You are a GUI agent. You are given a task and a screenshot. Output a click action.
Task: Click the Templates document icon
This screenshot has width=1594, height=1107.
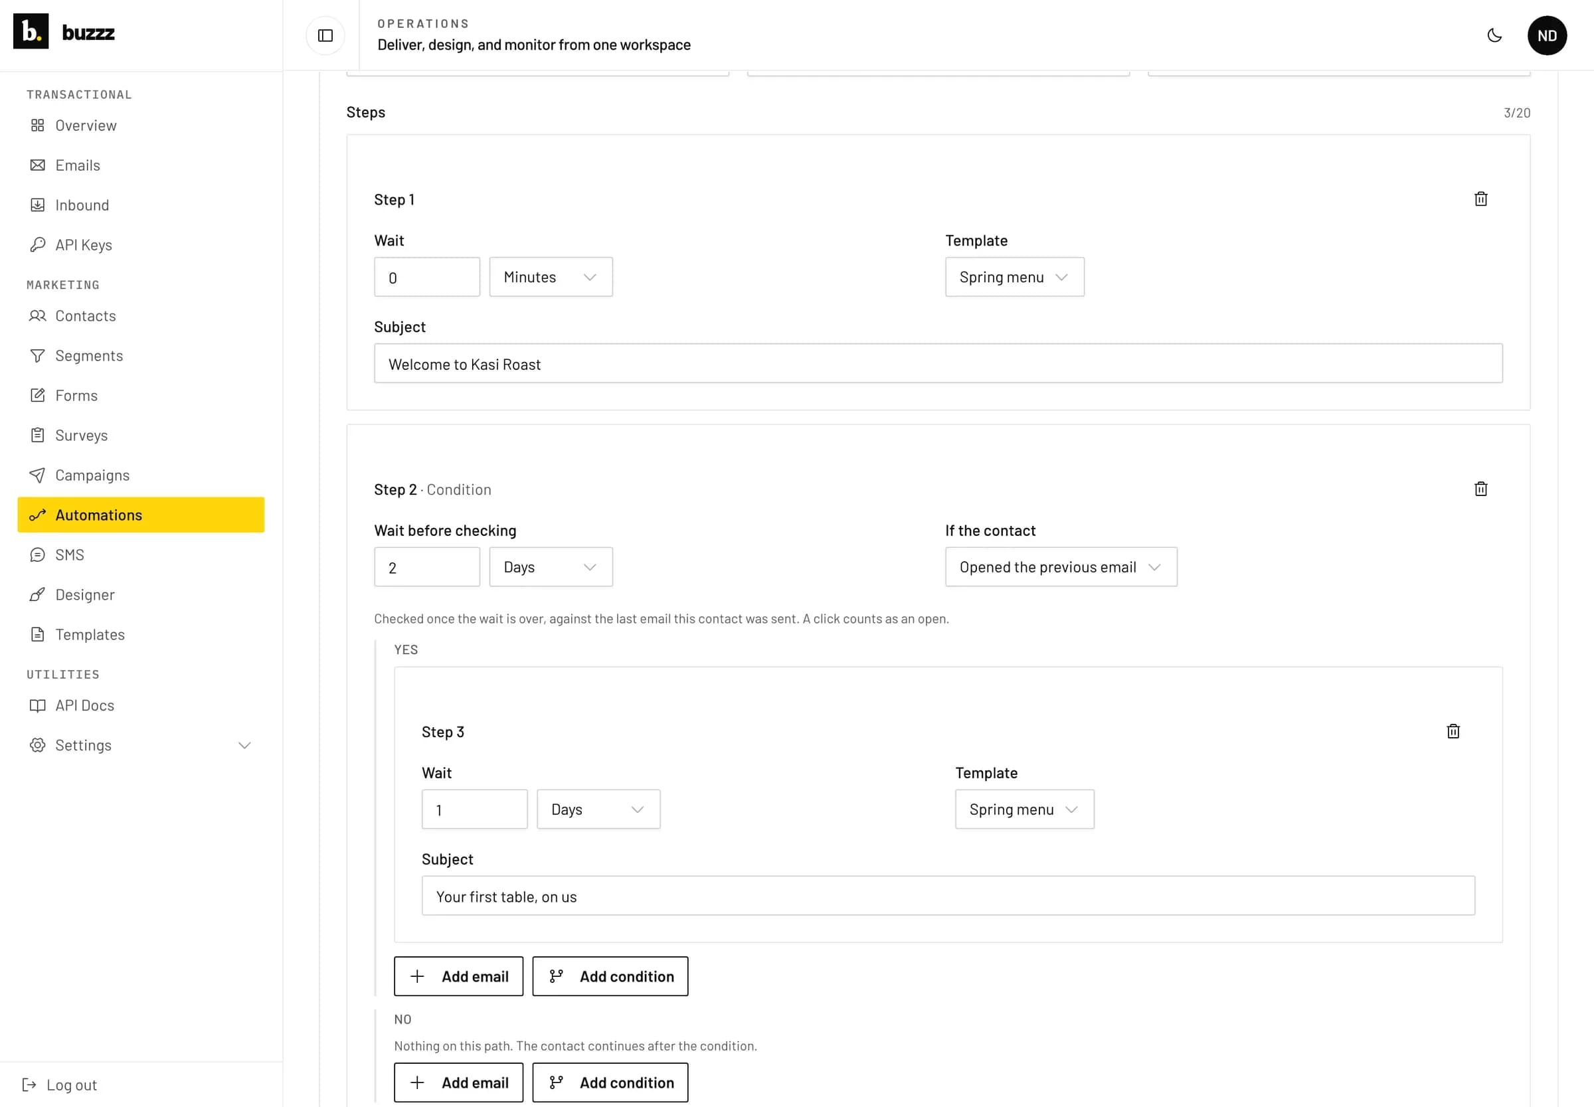[x=37, y=635]
